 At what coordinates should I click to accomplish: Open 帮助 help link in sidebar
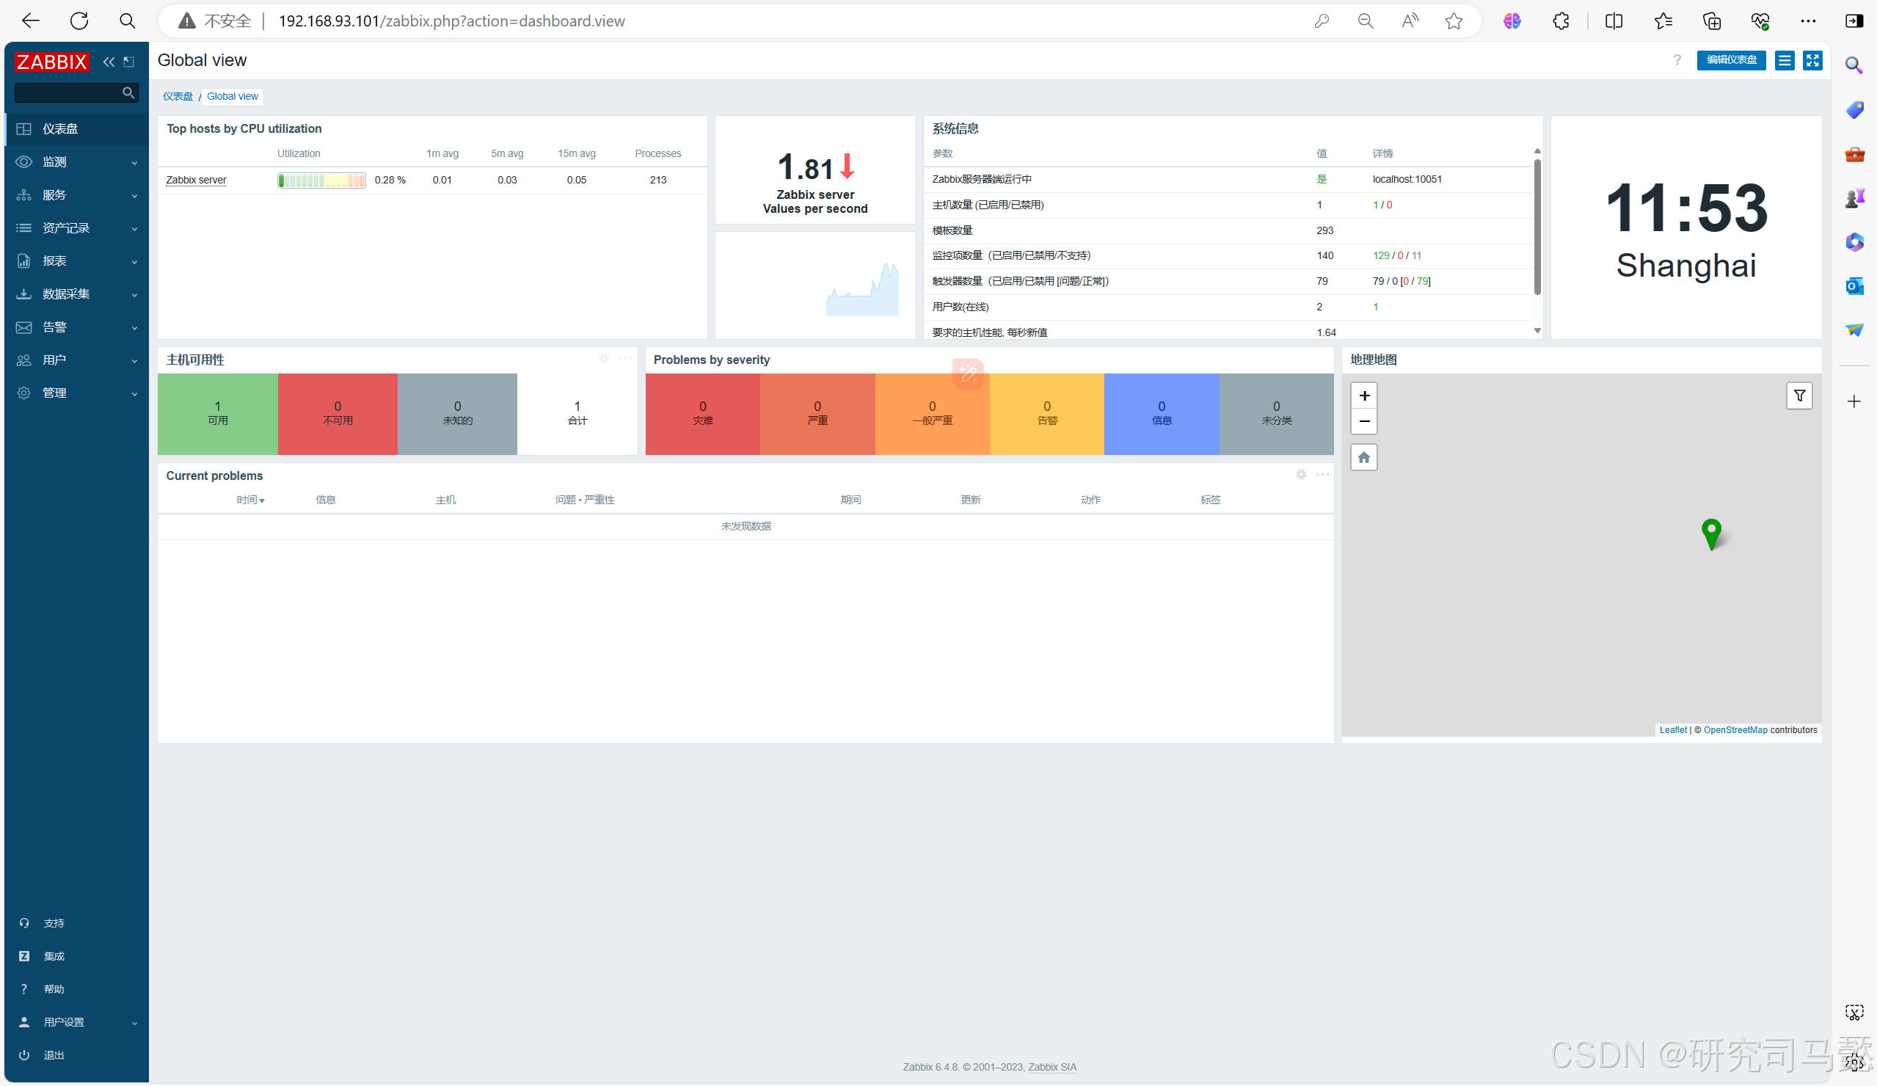pos(54,988)
